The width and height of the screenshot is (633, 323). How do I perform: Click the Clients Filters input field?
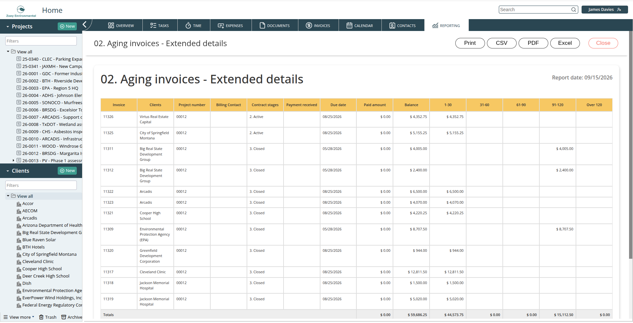click(41, 185)
